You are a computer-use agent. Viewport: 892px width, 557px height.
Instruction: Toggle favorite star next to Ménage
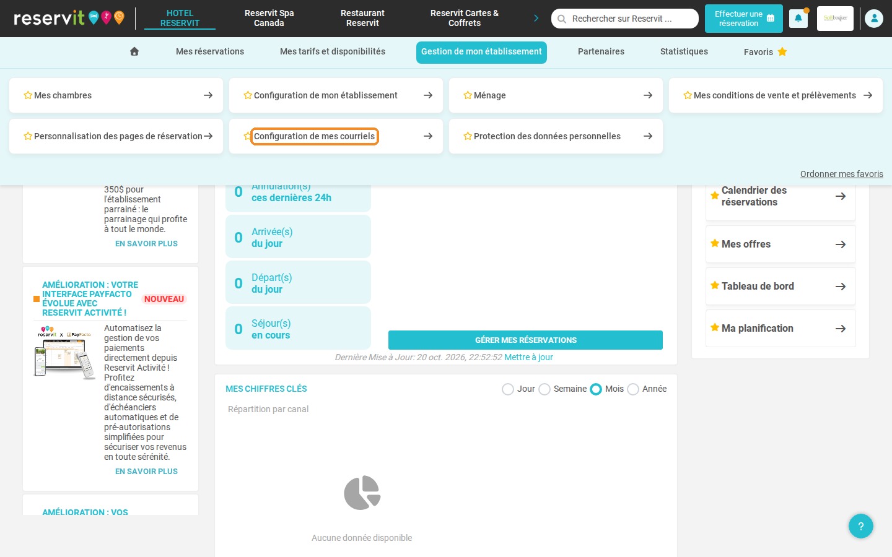(x=468, y=95)
